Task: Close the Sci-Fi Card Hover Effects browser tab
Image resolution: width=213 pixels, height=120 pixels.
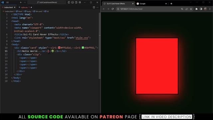Action: point(133,4)
